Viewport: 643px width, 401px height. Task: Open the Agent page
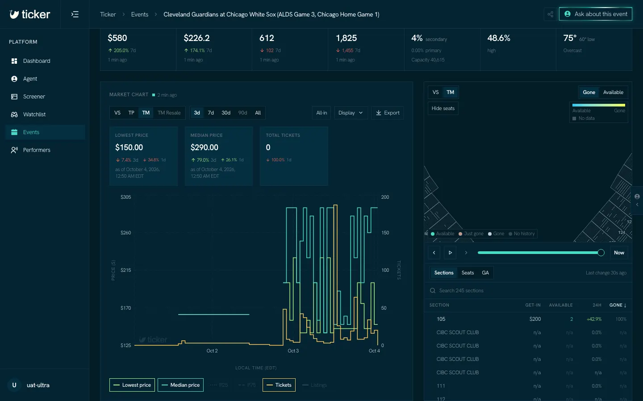pyautogui.click(x=45, y=79)
